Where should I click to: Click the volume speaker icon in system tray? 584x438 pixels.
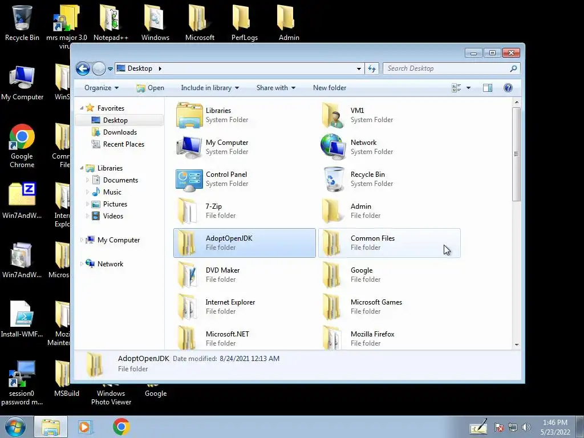click(526, 427)
